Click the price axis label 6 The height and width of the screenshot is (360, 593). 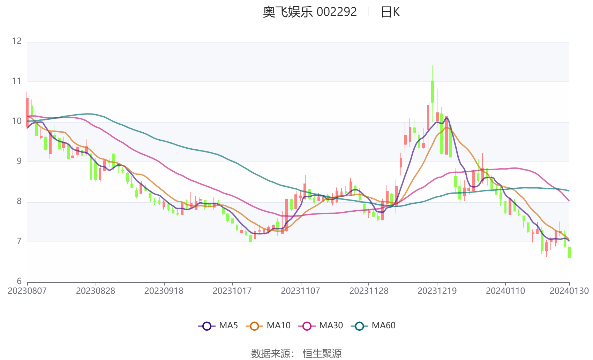(x=19, y=281)
